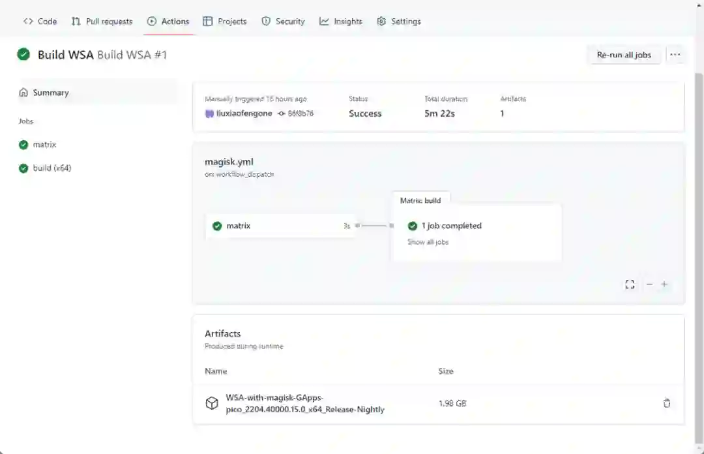Click the Code angle-brackets icon

[28, 21]
